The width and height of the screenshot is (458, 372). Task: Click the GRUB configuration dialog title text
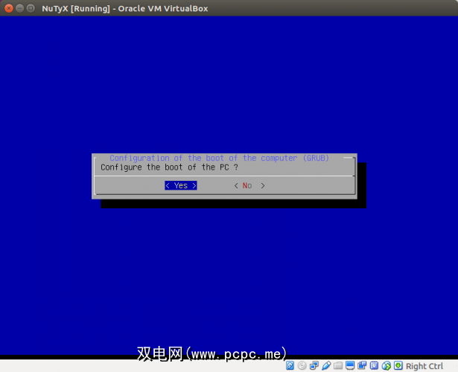click(x=220, y=158)
